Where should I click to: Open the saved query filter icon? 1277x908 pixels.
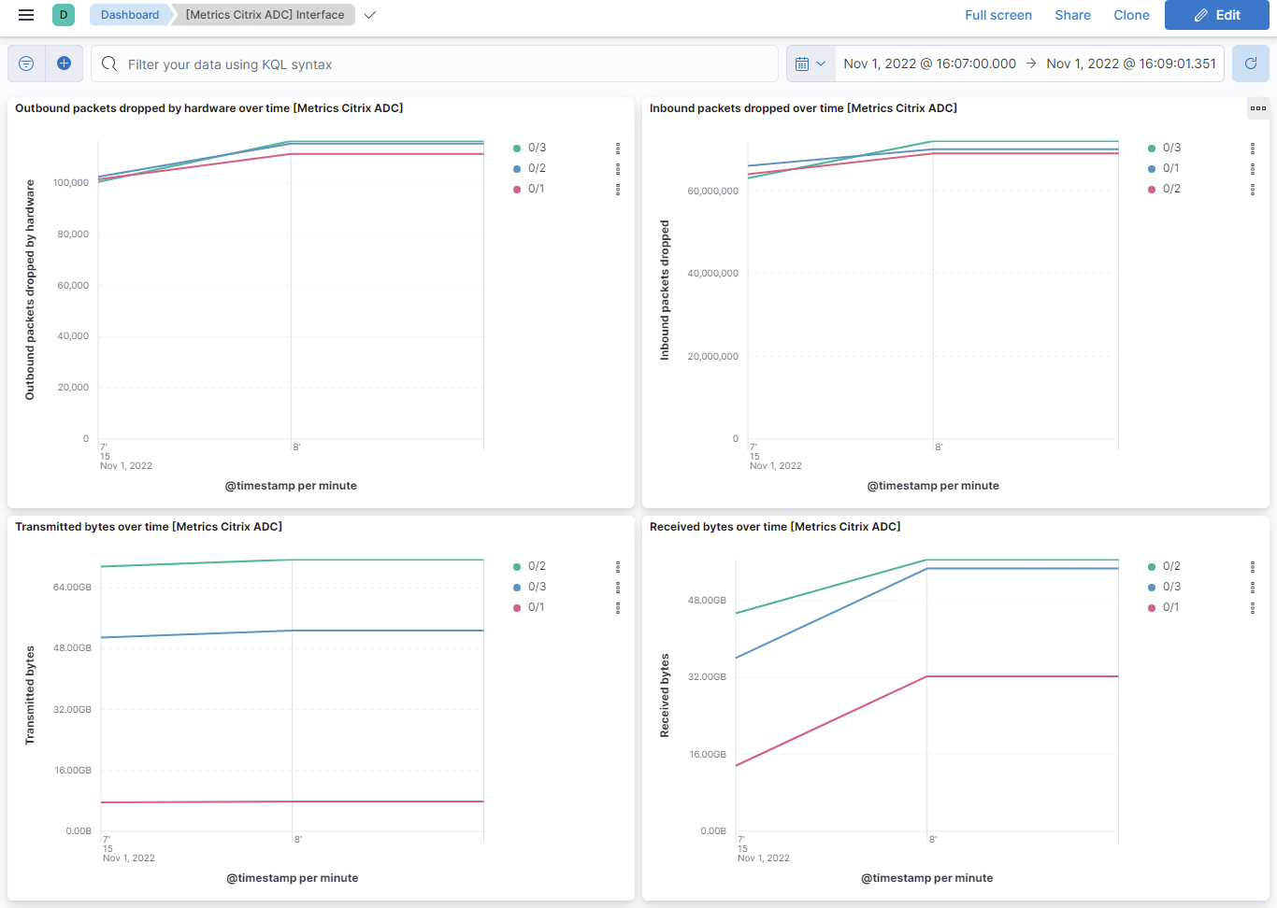click(25, 63)
